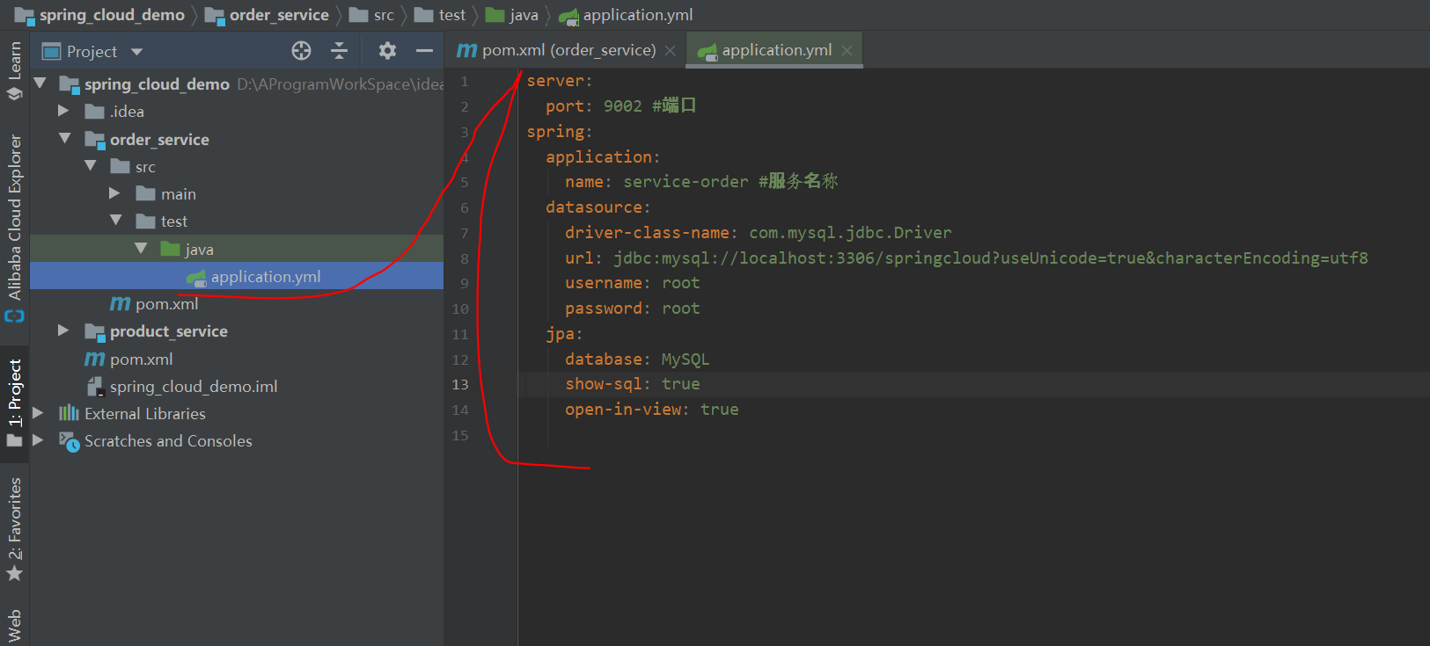Click the jdbc:mysql url value
Viewport: 1430px width, 646px height.
991,258
